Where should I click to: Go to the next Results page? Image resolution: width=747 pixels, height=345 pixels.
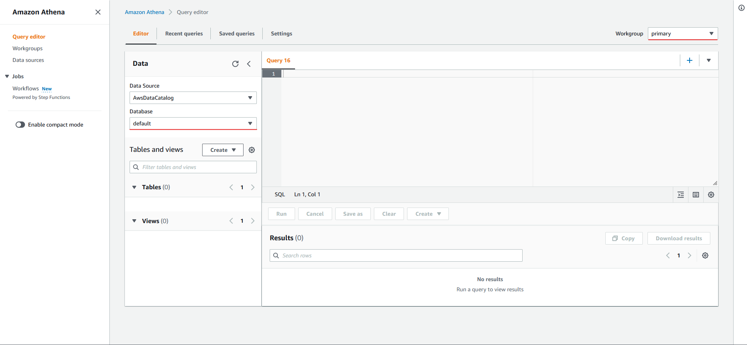coord(690,255)
